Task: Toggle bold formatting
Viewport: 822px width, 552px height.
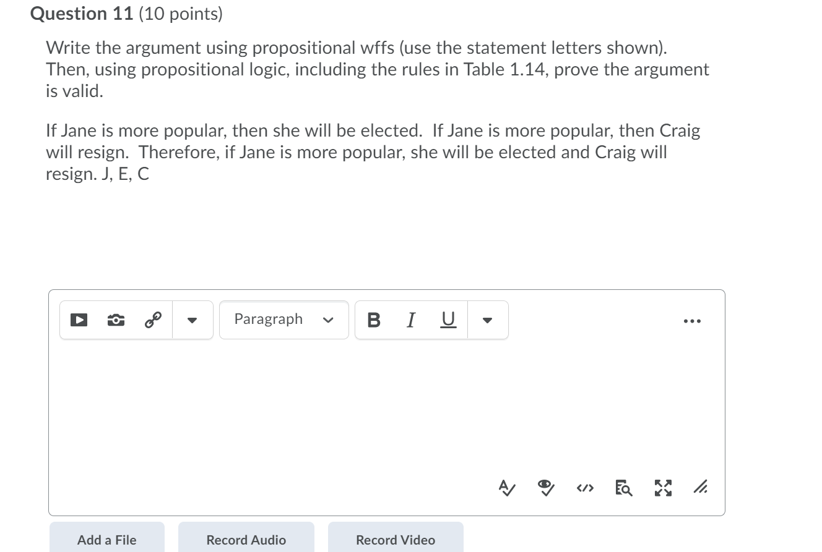Action: [373, 320]
